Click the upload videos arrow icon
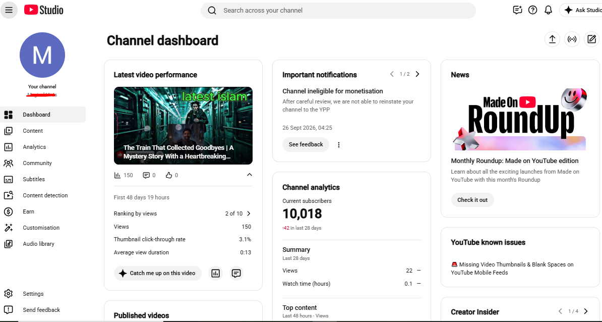The width and height of the screenshot is (602, 322). point(552,39)
